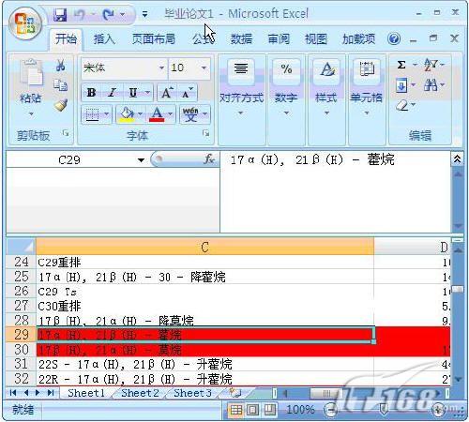Copy selection with the copy icon
Screen dimensions: 469x422
[61, 85]
